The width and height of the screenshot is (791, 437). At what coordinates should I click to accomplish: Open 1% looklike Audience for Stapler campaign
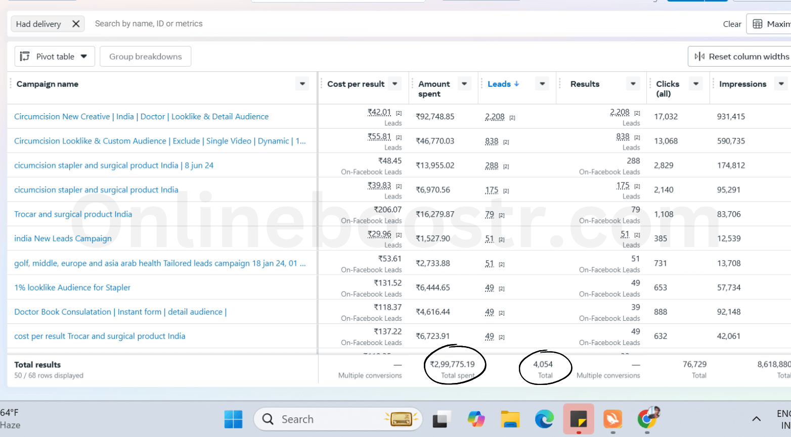[x=72, y=287]
